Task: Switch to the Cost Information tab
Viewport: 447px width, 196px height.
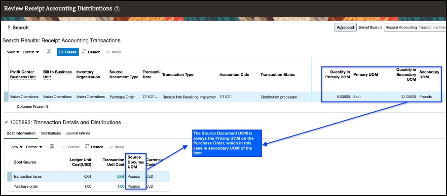Action: pos(21,133)
